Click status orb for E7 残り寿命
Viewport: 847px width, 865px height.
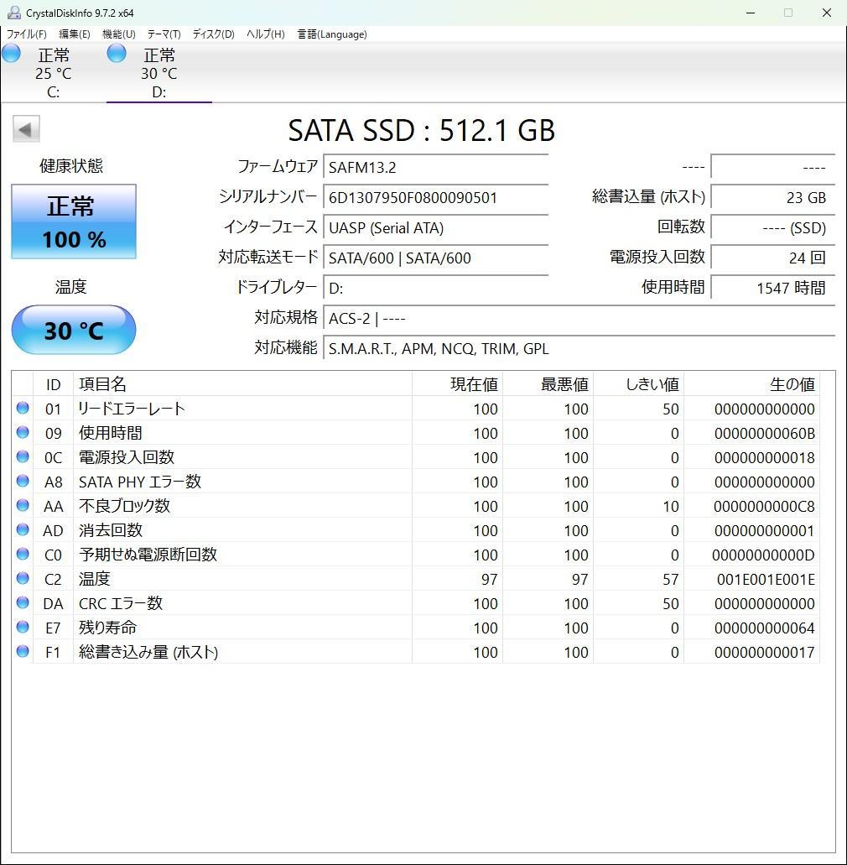click(x=23, y=627)
